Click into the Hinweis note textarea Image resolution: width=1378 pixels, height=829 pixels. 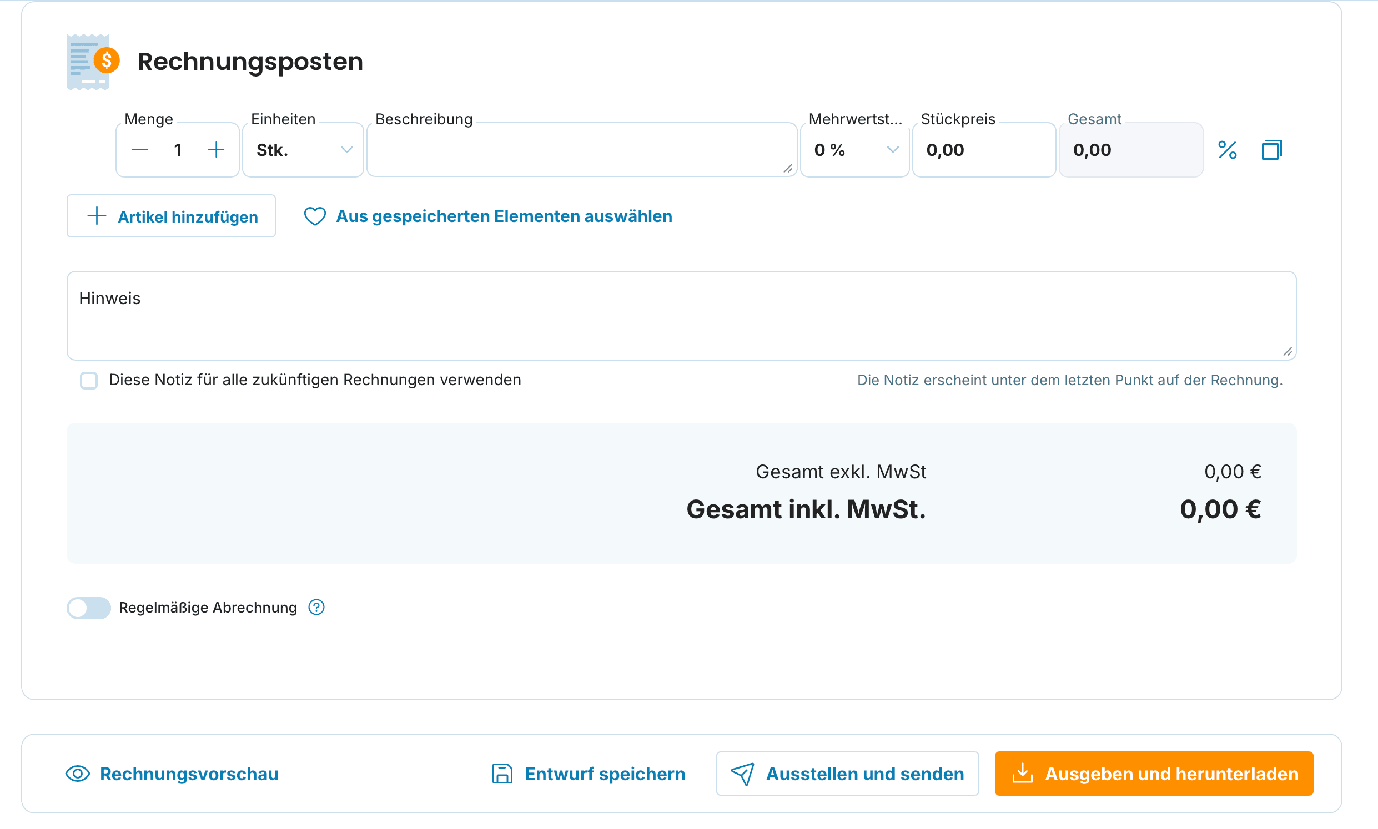[x=681, y=316]
